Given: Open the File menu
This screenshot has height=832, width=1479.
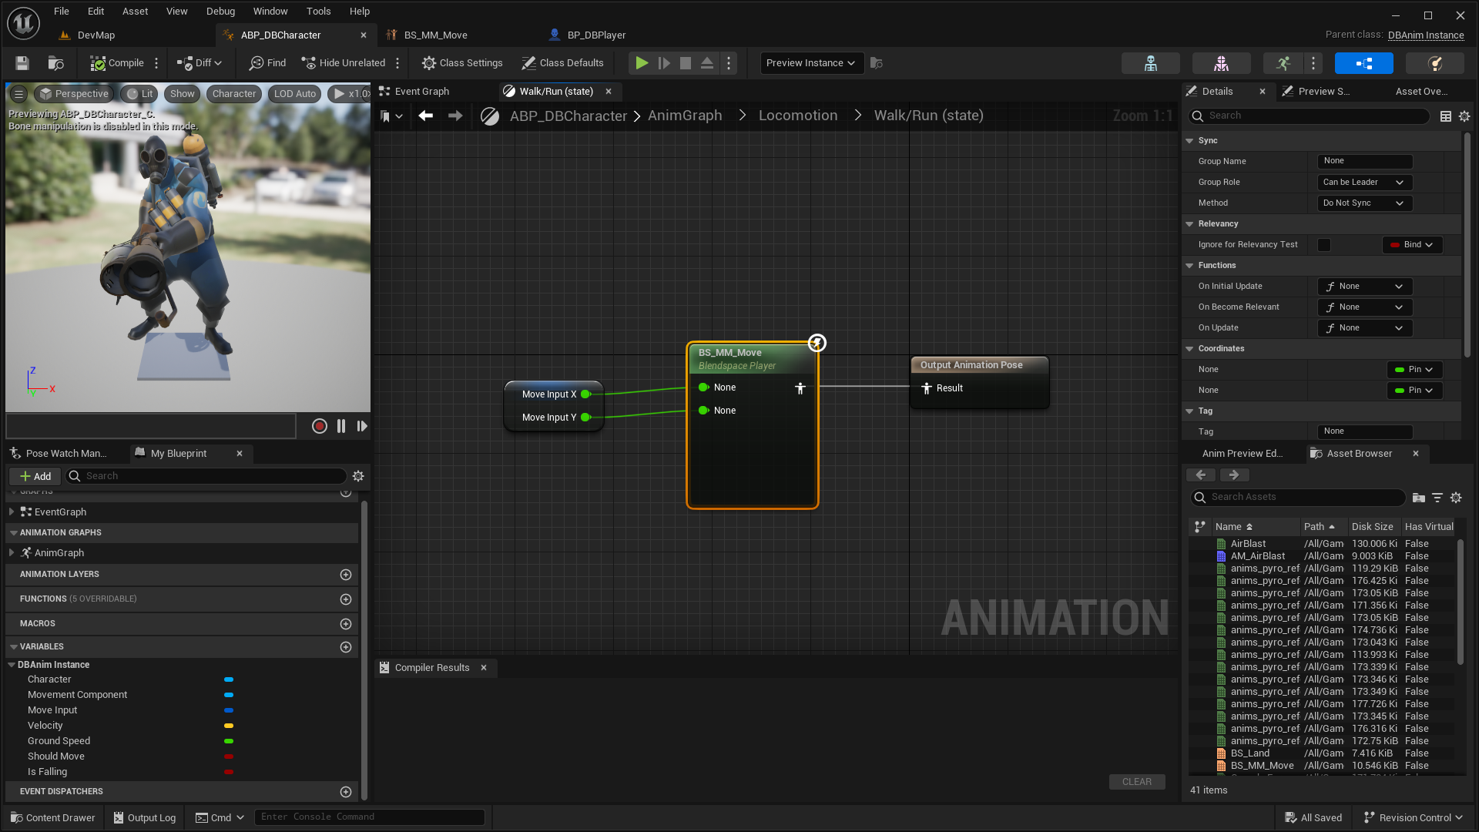Looking at the screenshot, I should click(x=62, y=12).
